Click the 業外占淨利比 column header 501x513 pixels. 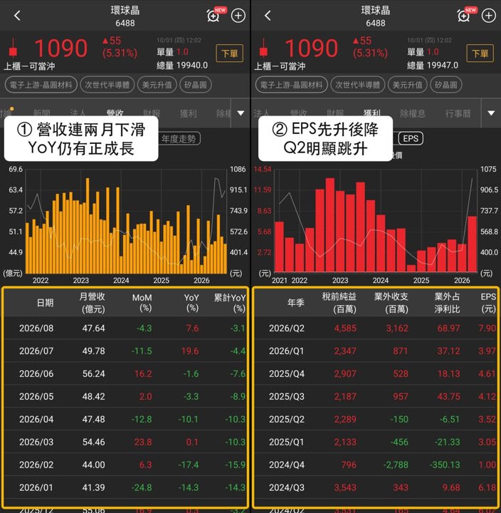[447, 302]
